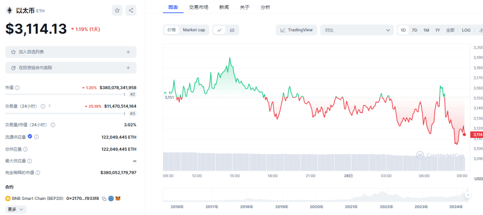Select the line chart type icon
This screenshot has height=215, width=483.
pyautogui.click(x=220, y=30)
